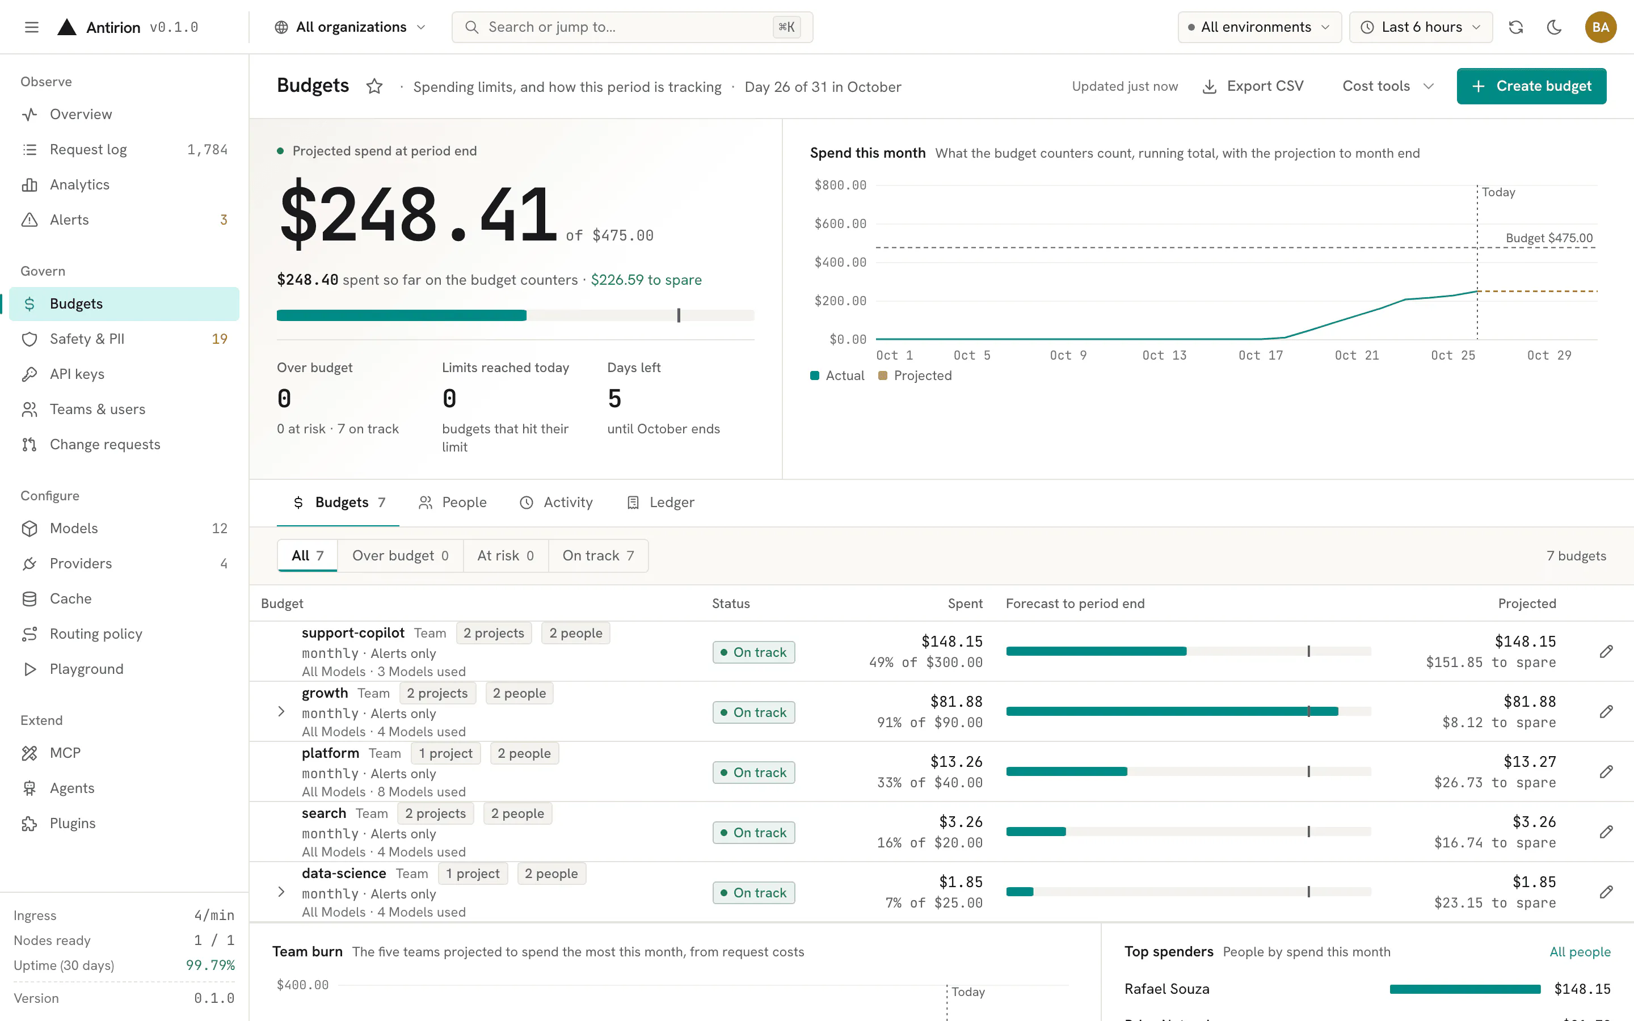Select the Budgets 7 tab

pyautogui.click(x=338, y=503)
